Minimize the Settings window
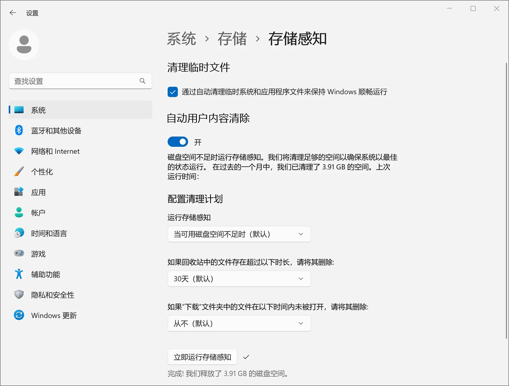This screenshot has width=509, height=386. click(x=450, y=8)
